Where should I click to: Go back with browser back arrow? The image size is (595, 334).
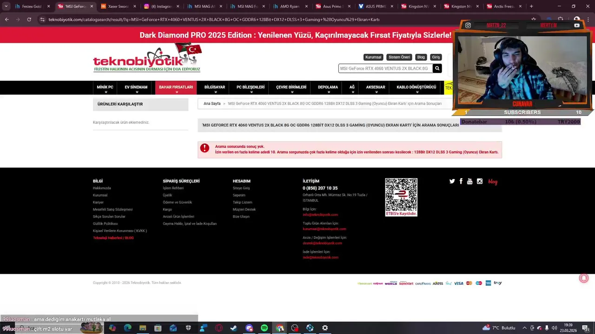(x=7, y=19)
